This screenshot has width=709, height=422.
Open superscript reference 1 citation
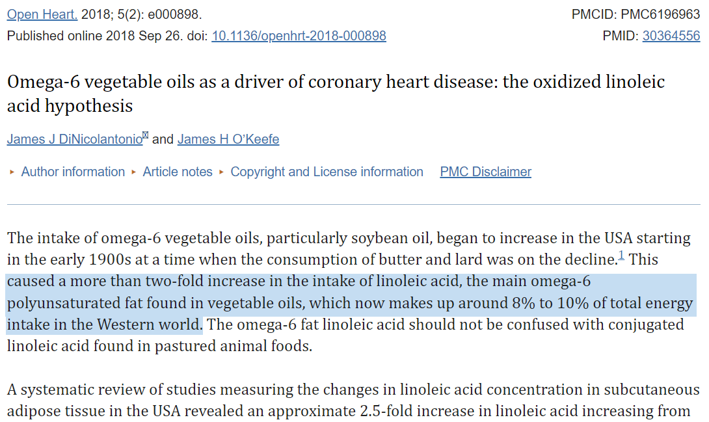click(x=621, y=256)
